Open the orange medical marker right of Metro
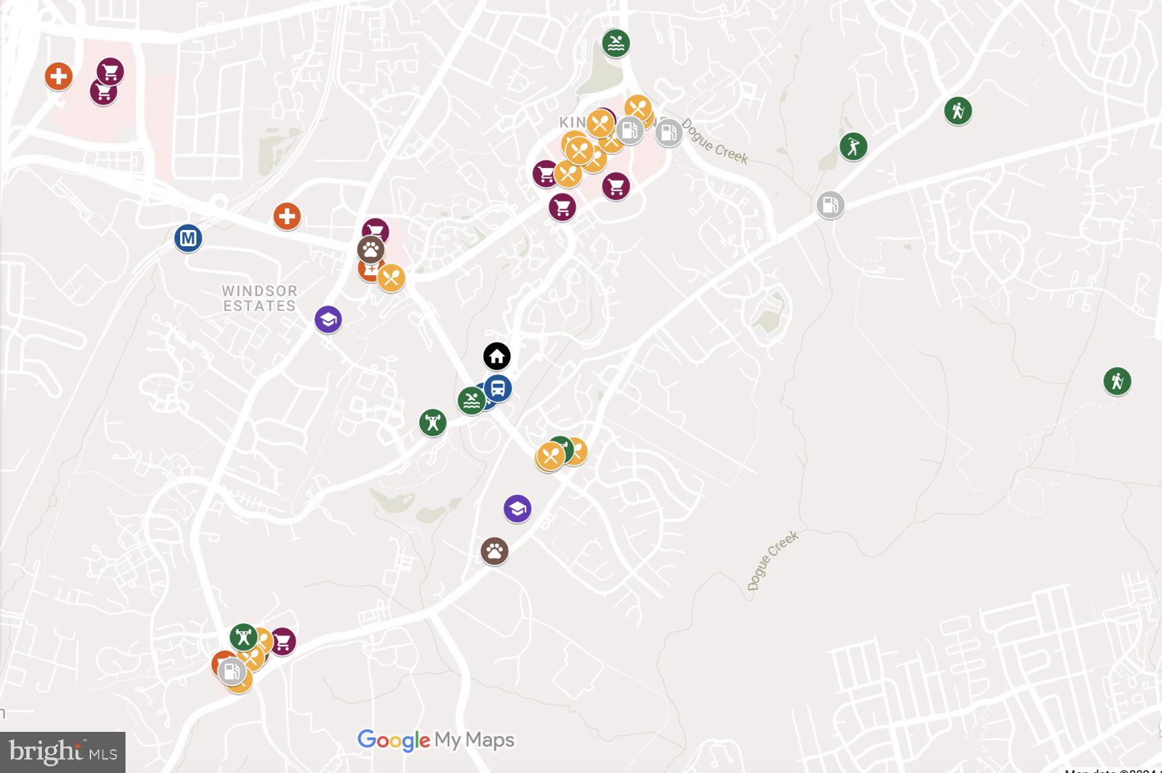The height and width of the screenshot is (773, 1162). (x=287, y=217)
